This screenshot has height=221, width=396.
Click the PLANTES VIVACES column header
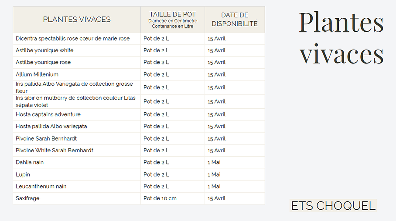77,20
